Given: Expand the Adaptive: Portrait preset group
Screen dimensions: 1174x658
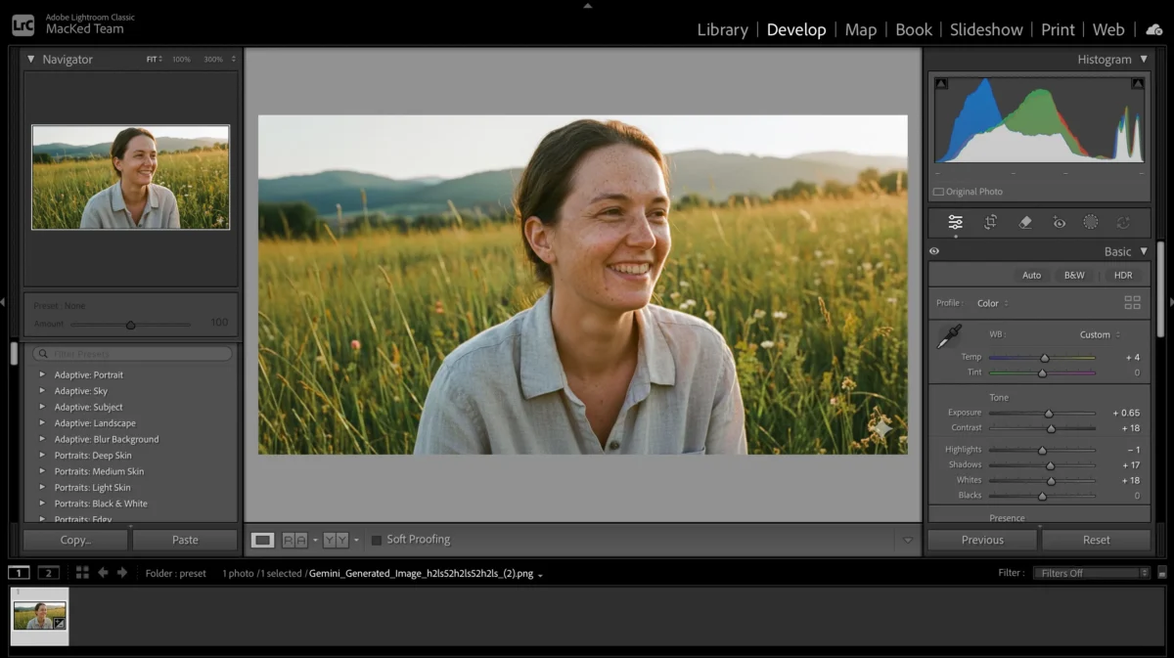Looking at the screenshot, I should pyautogui.click(x=42, y=374).
